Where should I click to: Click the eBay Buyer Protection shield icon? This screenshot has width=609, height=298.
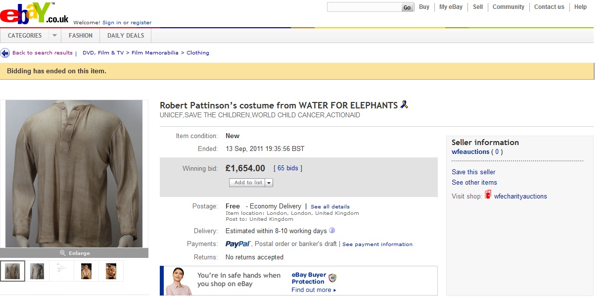(x=332, y=278)
